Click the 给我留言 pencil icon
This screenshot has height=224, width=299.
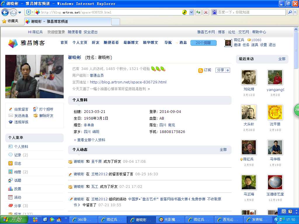point(11,109)
